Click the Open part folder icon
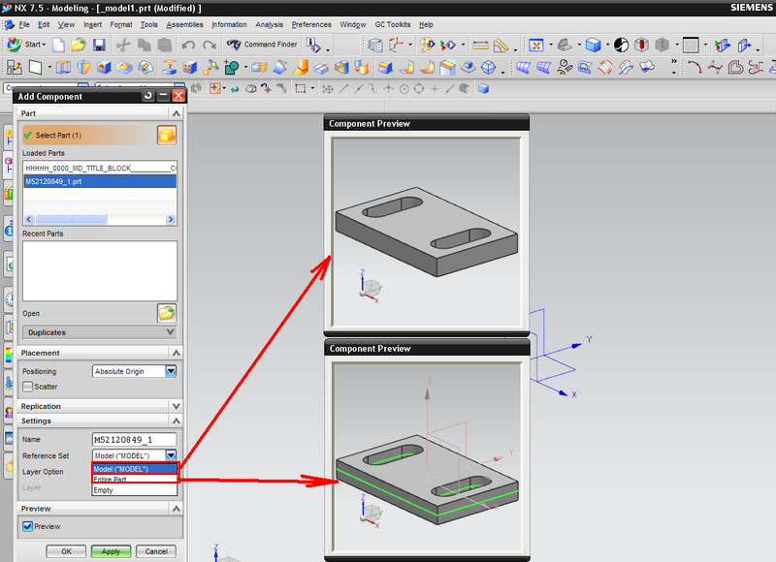Image resolution: width=776 pixels, height=562 pixels. click(167, 313)
